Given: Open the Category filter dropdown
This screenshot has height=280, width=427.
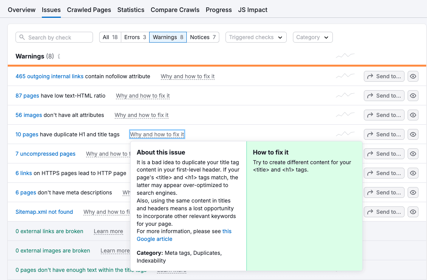Looking at the screenshot, I should click(312, 37).
